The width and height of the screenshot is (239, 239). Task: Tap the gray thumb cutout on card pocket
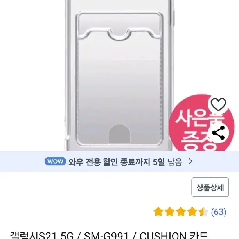click(x=119, y=134)
